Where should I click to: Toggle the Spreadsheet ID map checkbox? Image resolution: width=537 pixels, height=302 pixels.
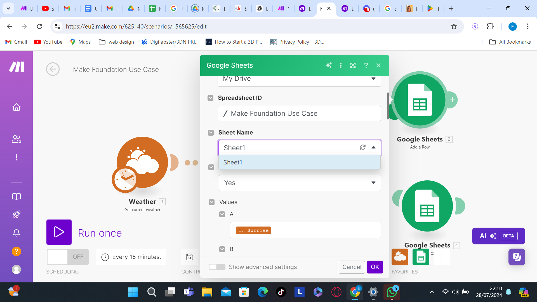coord(211,98)
